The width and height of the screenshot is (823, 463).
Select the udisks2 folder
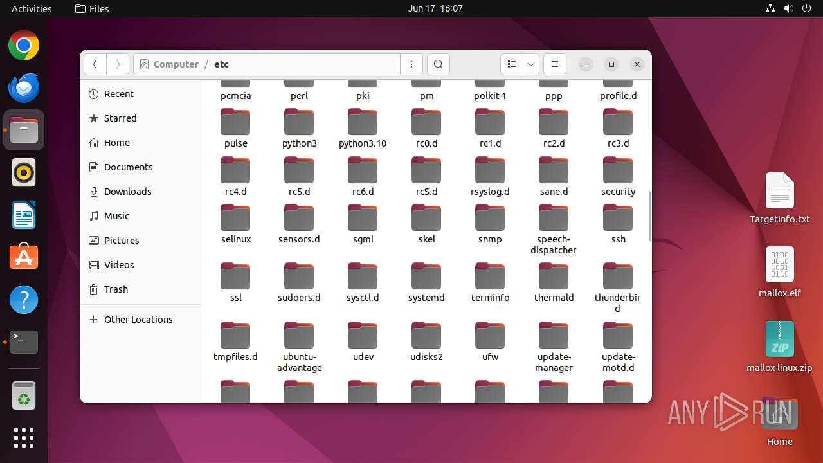point(426,343)
